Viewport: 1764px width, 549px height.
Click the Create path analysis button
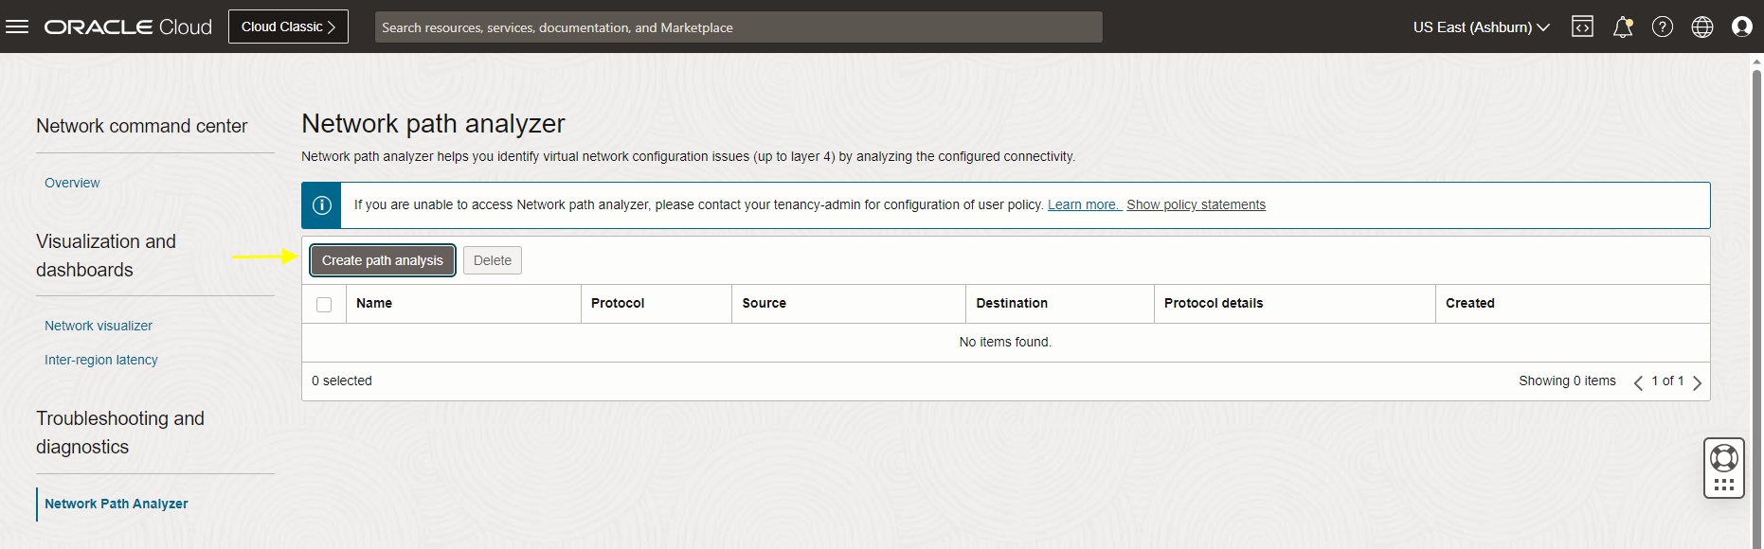(383, 260)
